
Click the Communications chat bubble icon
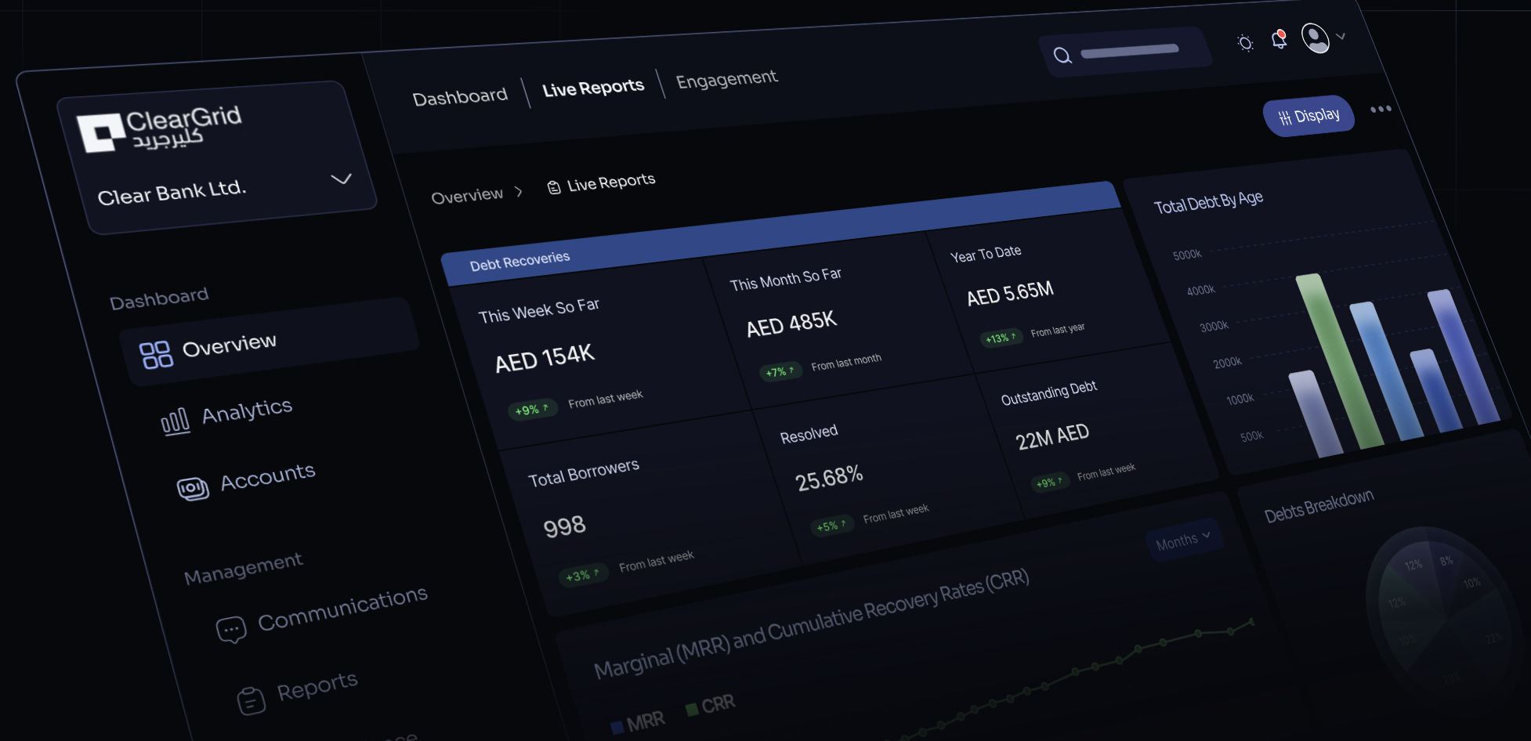point(231,630)
